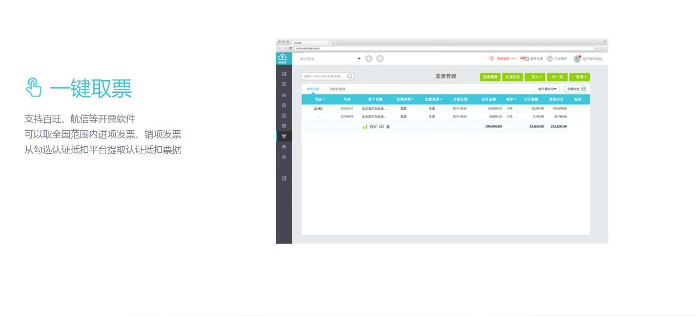Click the building icon in the sidebar

[284, 105]
